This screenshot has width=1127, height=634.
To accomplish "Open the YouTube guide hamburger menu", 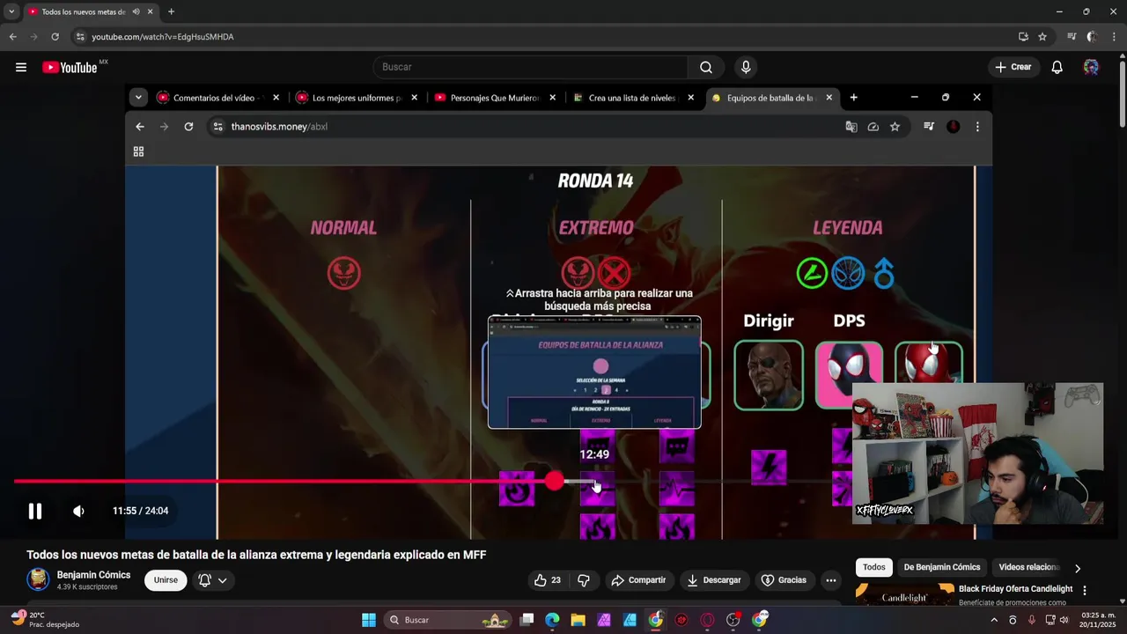I will click(21, 67).
